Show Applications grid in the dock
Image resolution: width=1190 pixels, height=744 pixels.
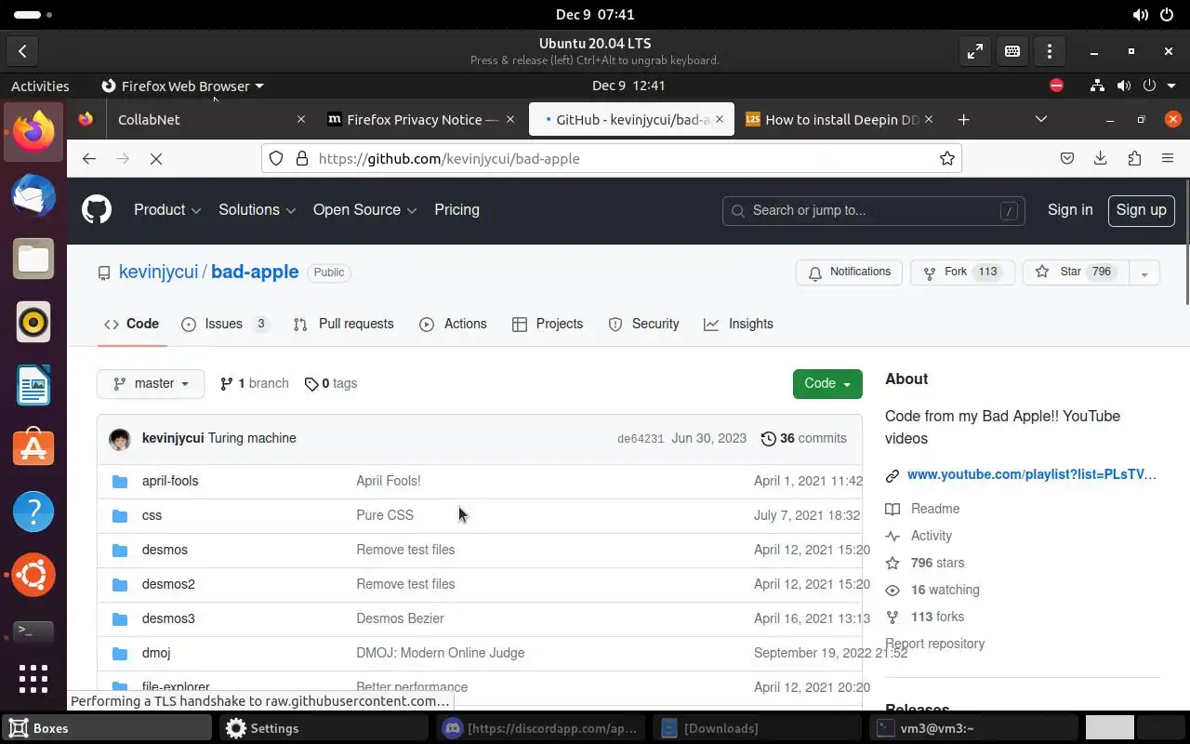33,679
